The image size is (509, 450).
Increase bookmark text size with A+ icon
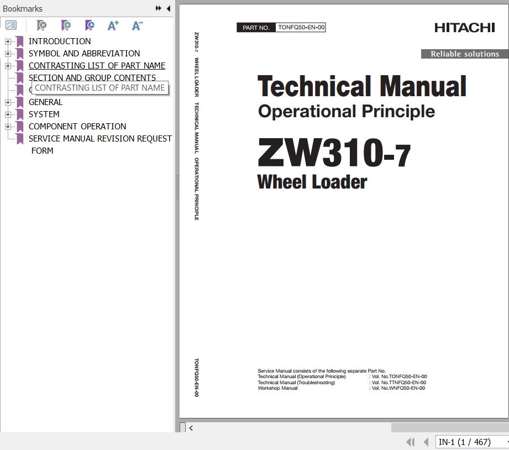point(113,25)
